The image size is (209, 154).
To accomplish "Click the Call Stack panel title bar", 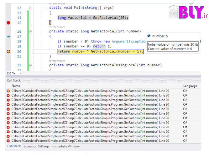I will point(103,80).
